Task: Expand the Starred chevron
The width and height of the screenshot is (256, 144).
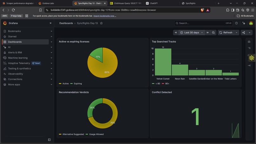Action: click(x=51, y=37)
